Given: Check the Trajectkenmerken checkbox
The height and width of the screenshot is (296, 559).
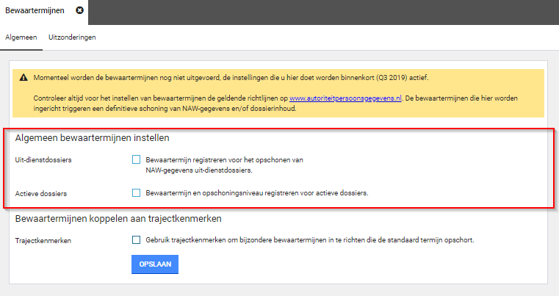Looking at the screenshot, I should point(136,239).
